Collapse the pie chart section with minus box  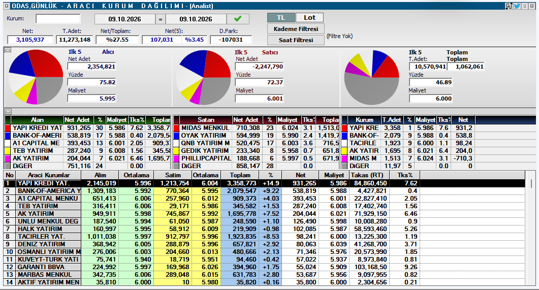coord(8,50)
